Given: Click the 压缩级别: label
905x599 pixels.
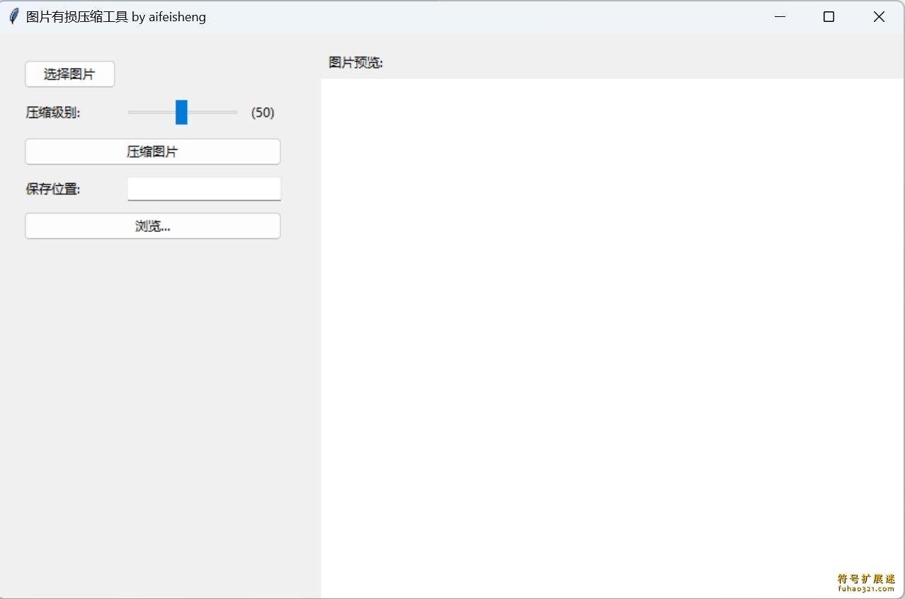Looking at the screenshot, I should click(x=53, y=112).
